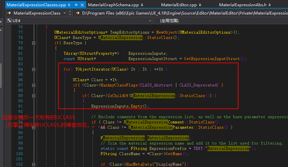Viewport: 288px width, 167px height.
Task: Click stepper down arrow next to MaterialExpressionClass
Action: [x=70, y=15]
